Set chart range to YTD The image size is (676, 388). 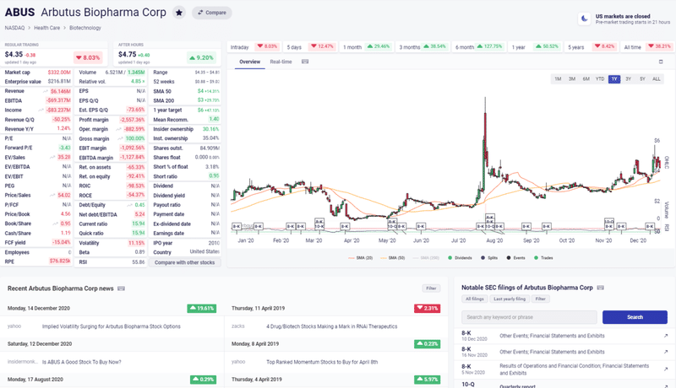(600, 79)
